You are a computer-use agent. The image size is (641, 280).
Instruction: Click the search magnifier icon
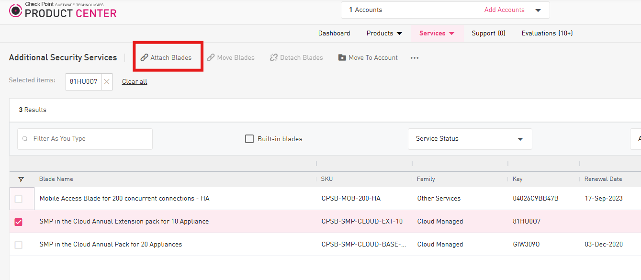pyautogui.click(x=25, y=139)
